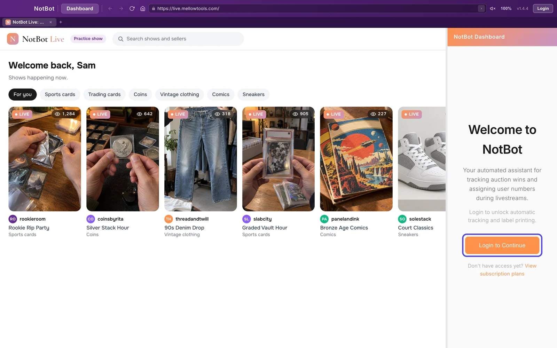Switch to the Comics category filter

221,94
